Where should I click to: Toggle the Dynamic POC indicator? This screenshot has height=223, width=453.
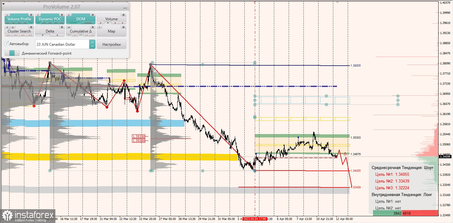(50, 19)
